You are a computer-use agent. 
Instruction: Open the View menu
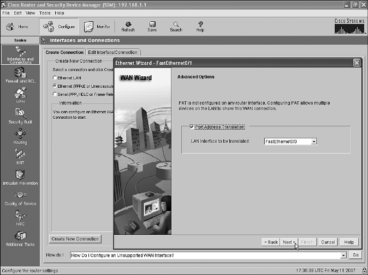click(30, 13)
